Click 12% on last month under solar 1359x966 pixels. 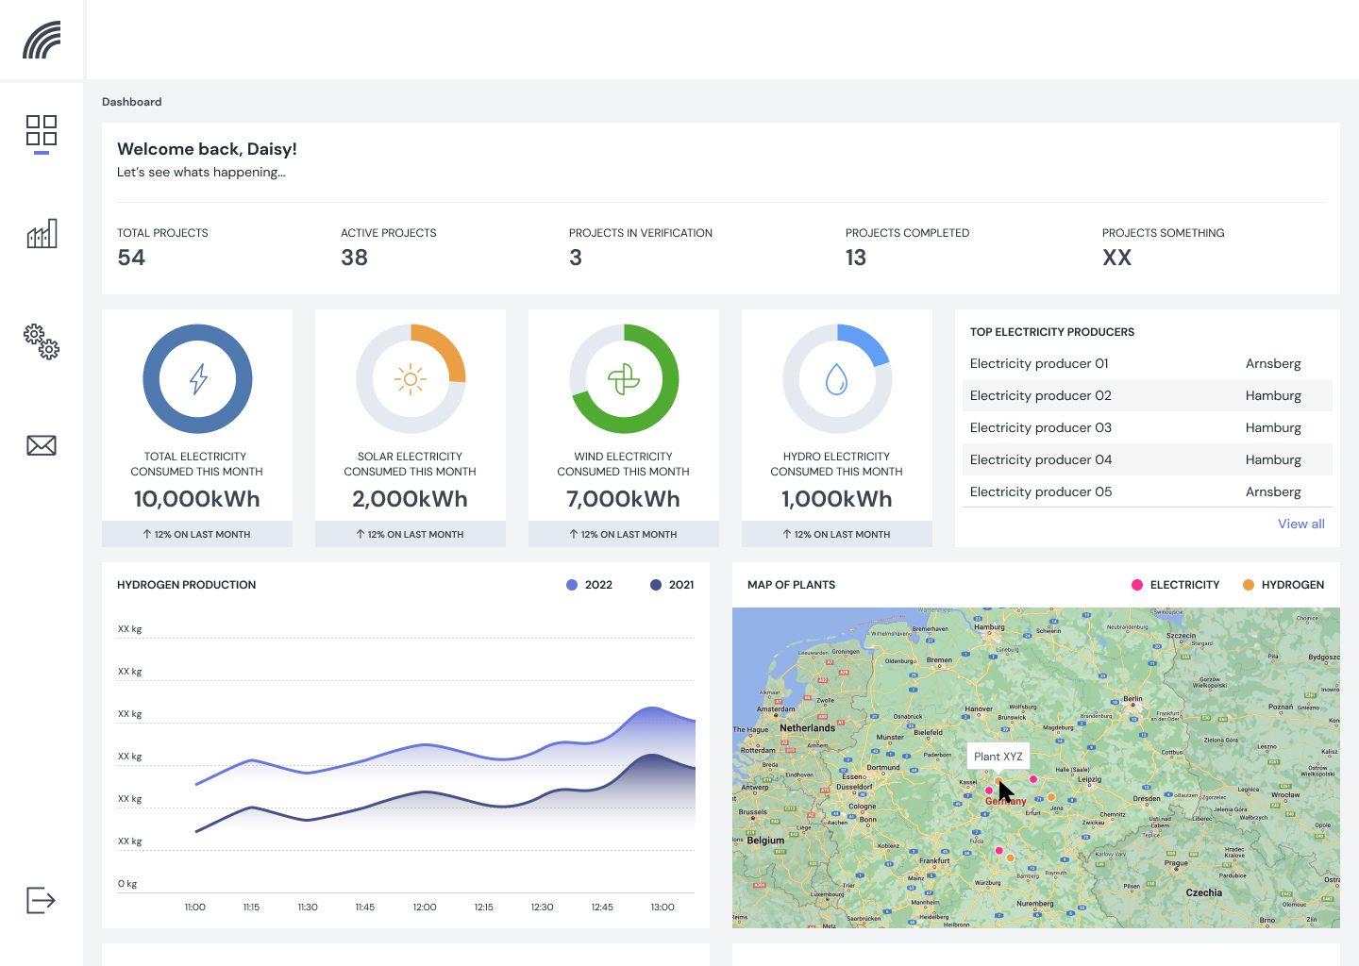coord(411,534)
